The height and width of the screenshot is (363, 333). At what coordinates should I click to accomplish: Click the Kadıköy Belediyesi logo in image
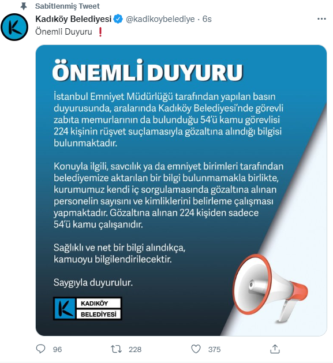[x=88, y=309]
